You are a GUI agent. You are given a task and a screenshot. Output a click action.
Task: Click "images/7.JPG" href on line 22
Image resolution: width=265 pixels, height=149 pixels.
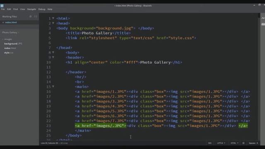click(110, 121)
